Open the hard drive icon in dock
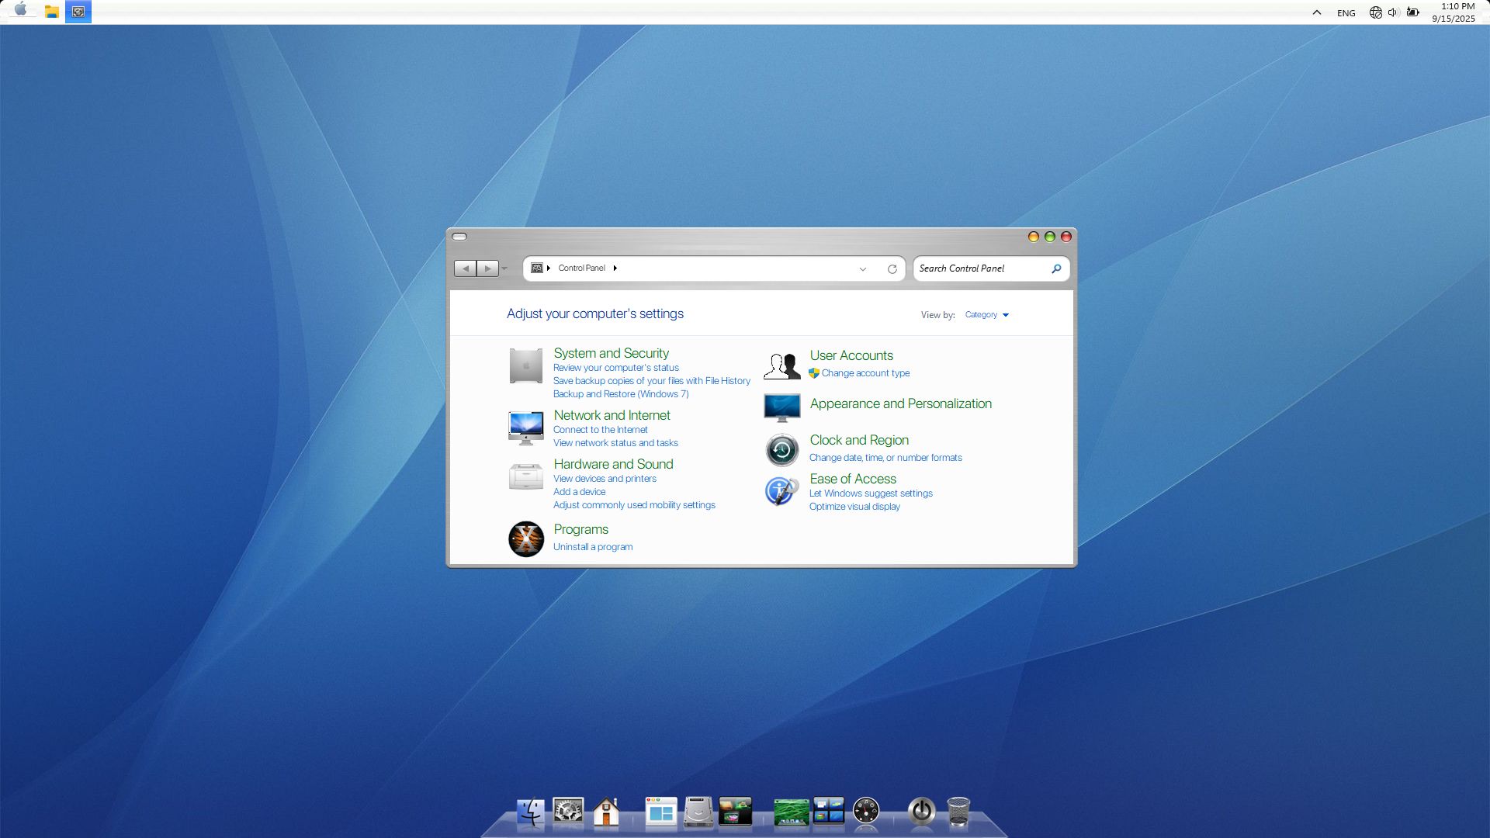1490x838 pixels. [698, 812]
